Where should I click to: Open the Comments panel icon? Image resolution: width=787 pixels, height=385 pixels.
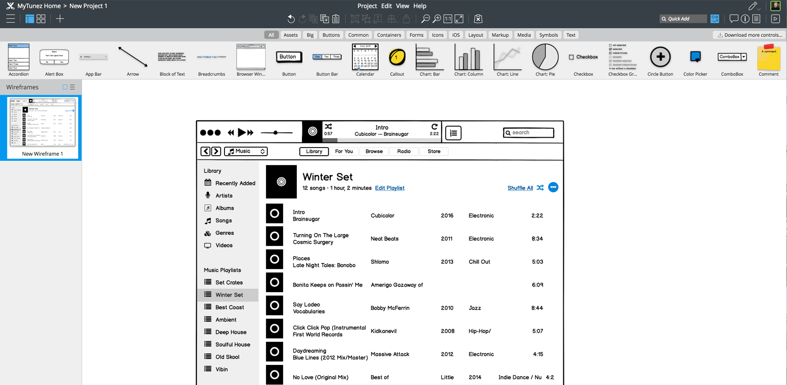734,19
